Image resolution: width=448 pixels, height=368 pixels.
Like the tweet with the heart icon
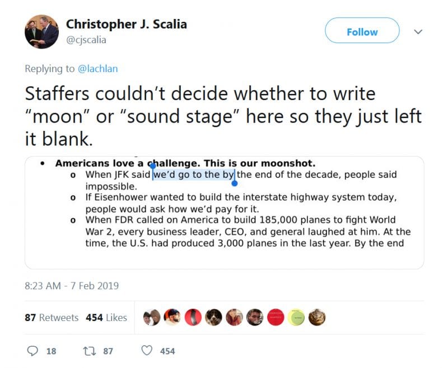(x=147, y=351)
